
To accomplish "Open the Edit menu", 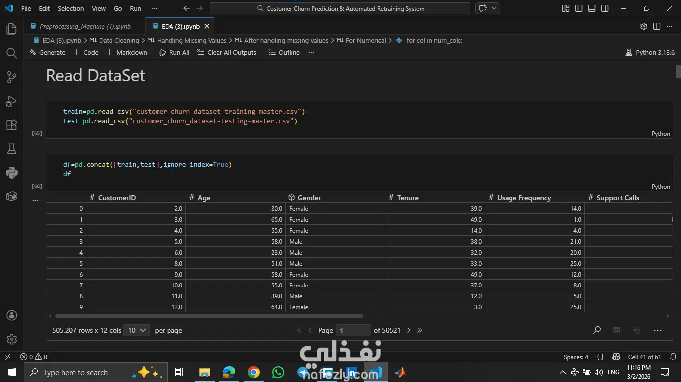I will point(44,8).
